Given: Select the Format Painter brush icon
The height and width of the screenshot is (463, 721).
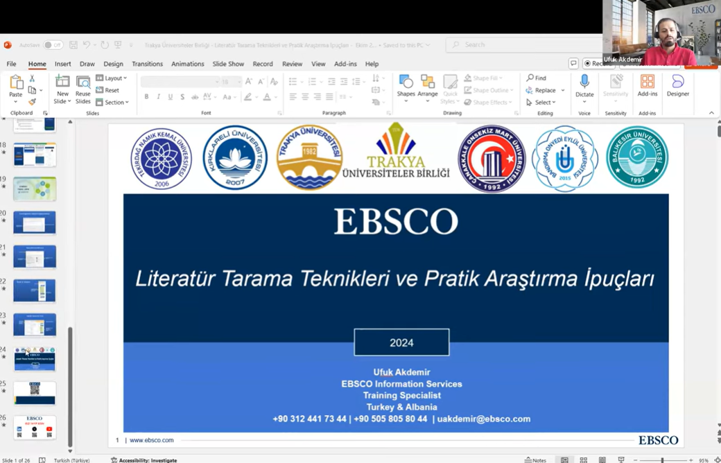Looking at the screenshot, I should tap(32, 102).
